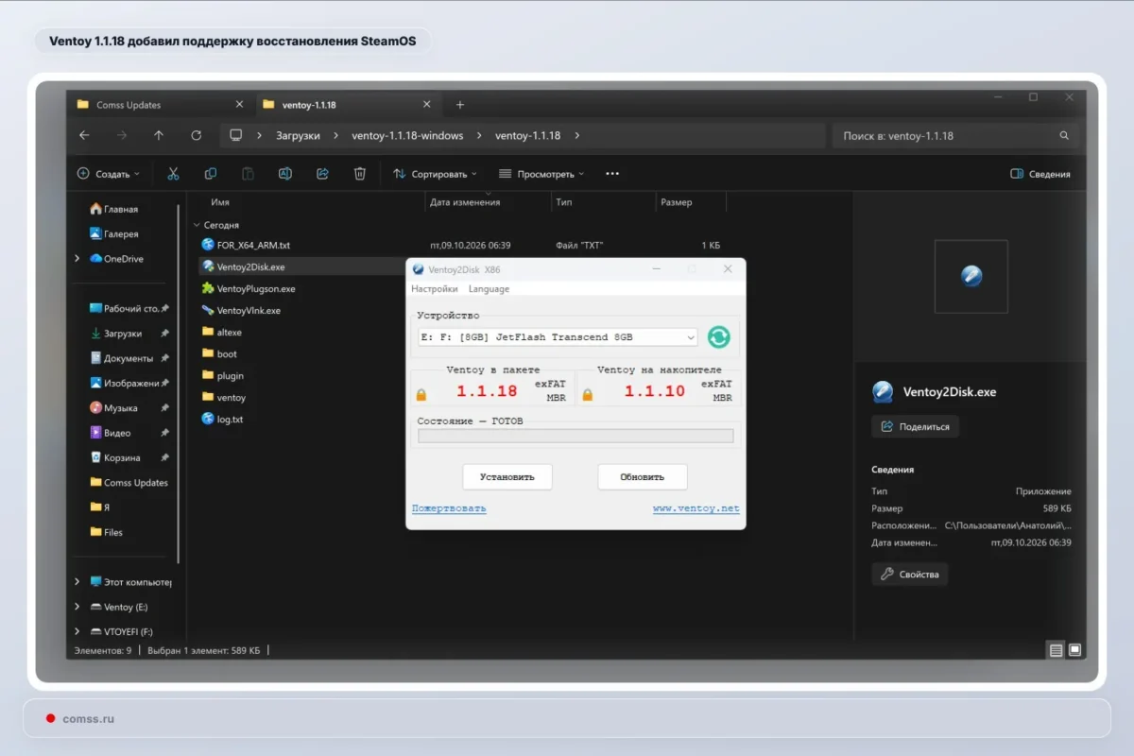
Task: Expand OneDrive in the navigation pane
Action: 77,258
